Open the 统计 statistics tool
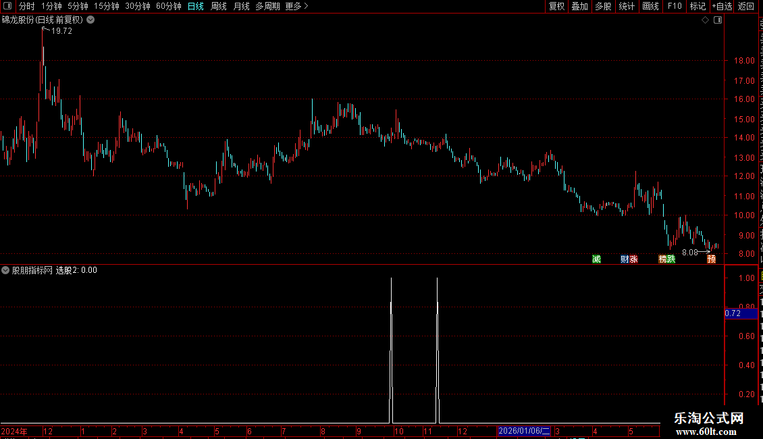This screenshot has height=439, width=763. pos(627,6)
